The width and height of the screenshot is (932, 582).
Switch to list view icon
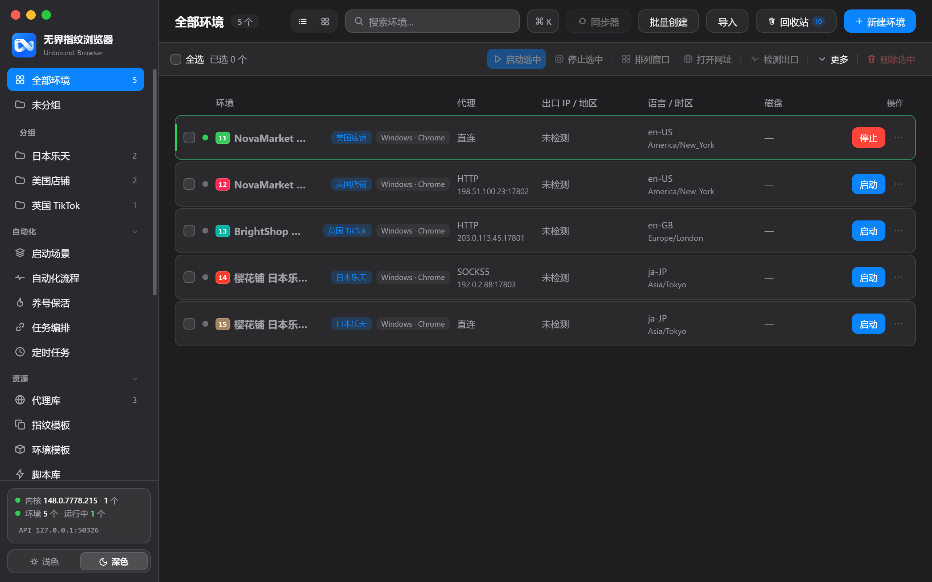pos(303,21)
